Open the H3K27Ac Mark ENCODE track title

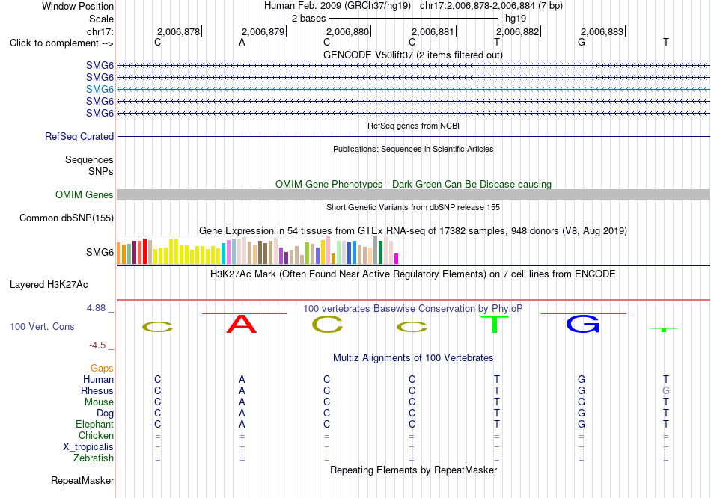413,274
